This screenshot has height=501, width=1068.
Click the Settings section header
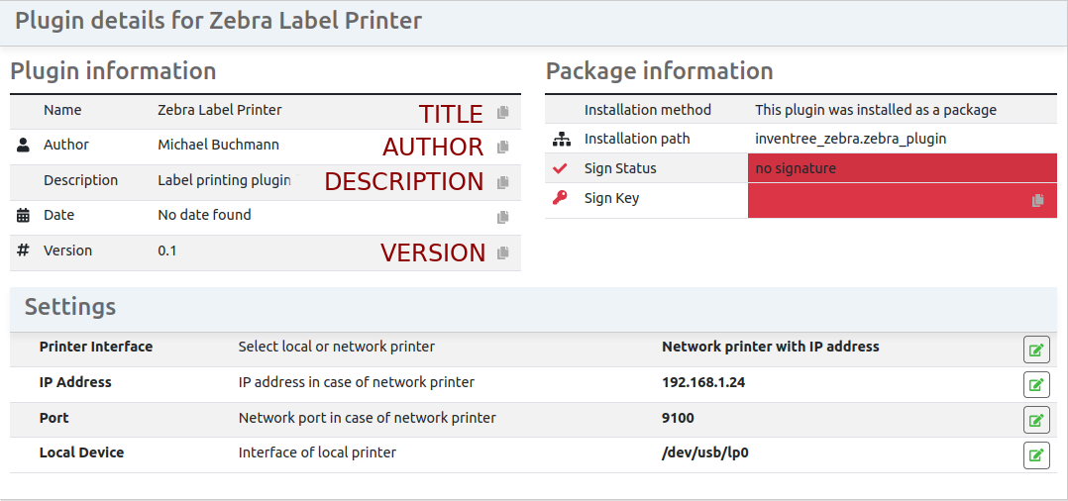tap(70, 307)
